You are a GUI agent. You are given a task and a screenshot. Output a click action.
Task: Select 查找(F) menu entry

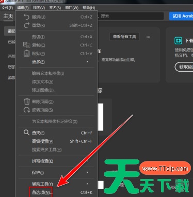click(x=56, y=133)
